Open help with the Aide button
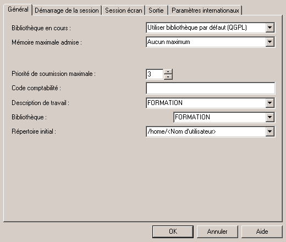286x242 pixels. [262, 232]
